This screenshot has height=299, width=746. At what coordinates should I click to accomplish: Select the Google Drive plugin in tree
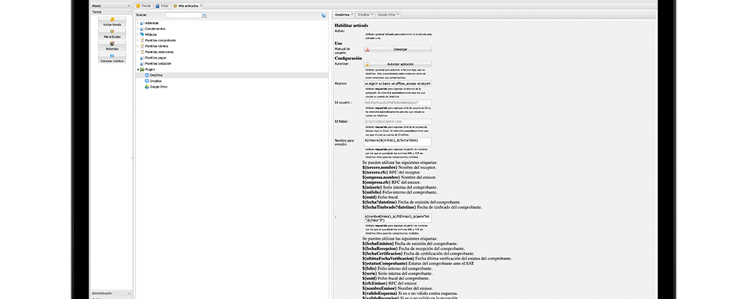[158, 86]
